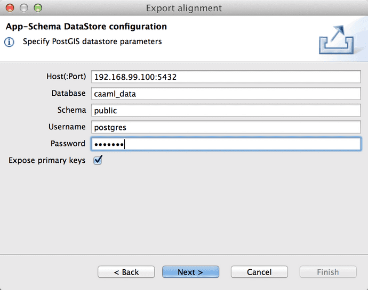
Task: Click the export arrow icon in header
Action: [x=337, y=40]
